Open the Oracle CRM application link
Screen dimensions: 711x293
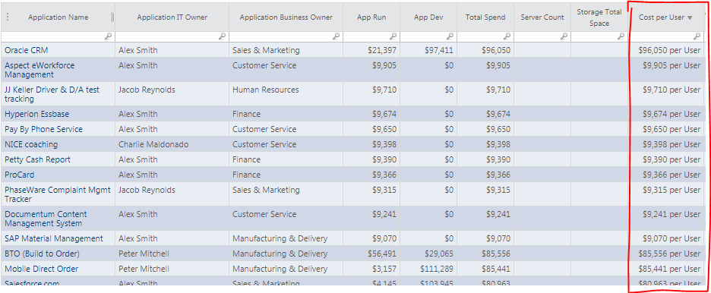tap(27, 50)
